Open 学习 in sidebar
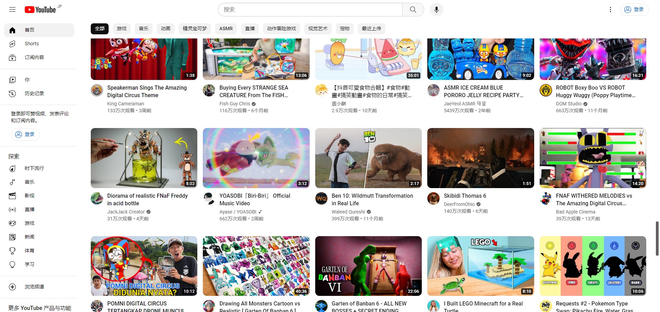The width and height of the screenshot is (660, 312). [x=39, y=264]
